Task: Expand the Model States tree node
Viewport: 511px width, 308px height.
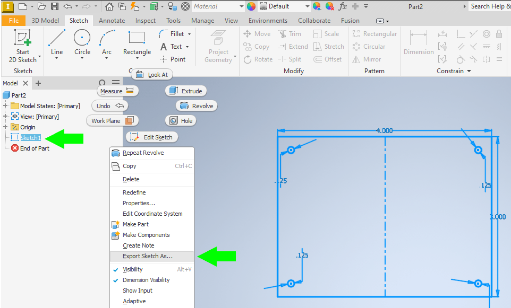Action: tap(5, 106)
